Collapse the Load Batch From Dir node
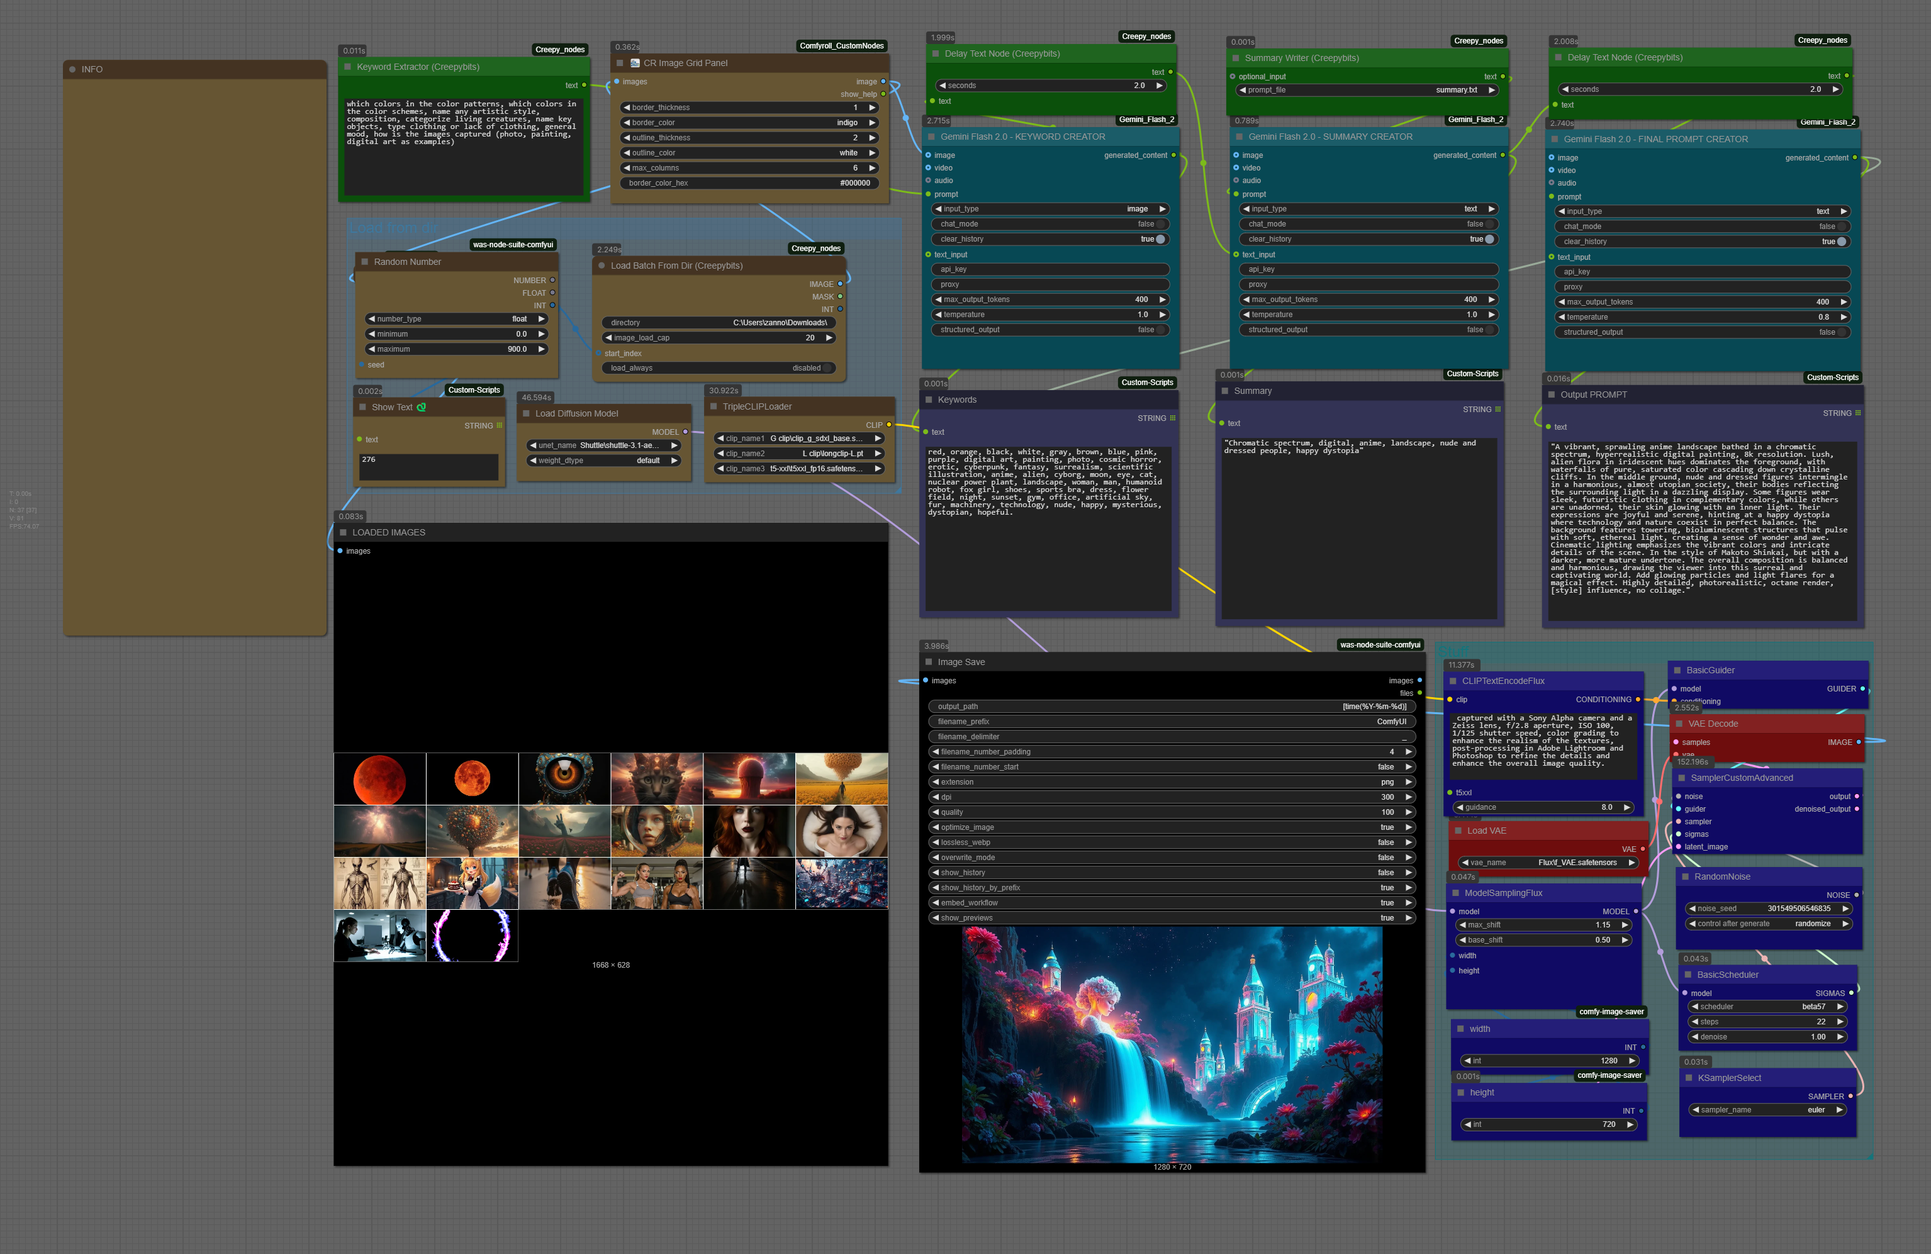Screen dimensions: 1931x1254 tap(602, 266)
